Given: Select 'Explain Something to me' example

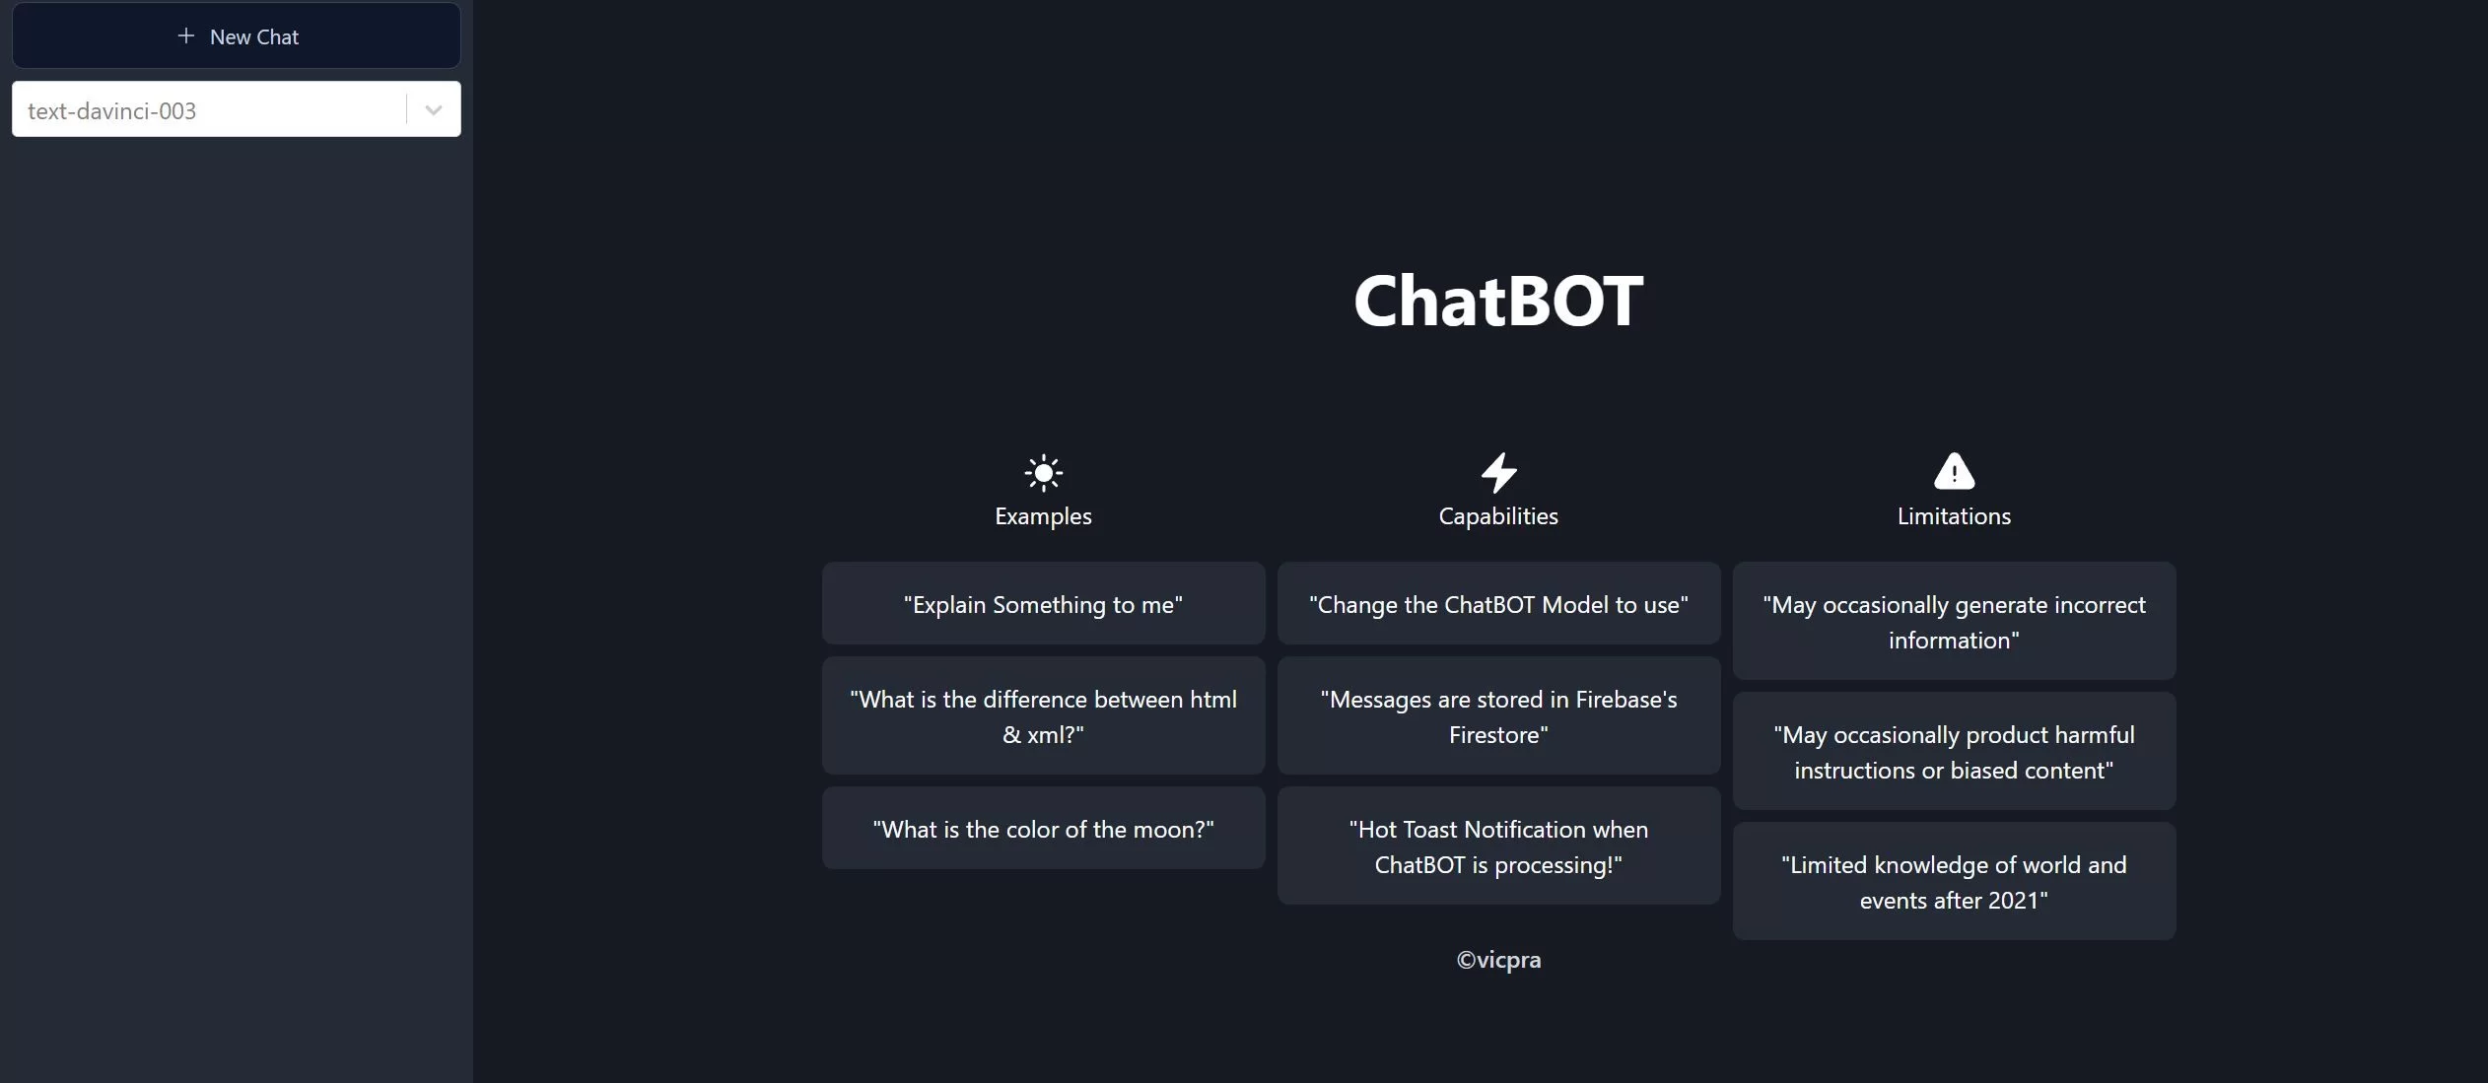Looking at the screenshot, I should tap(1043, 604).
